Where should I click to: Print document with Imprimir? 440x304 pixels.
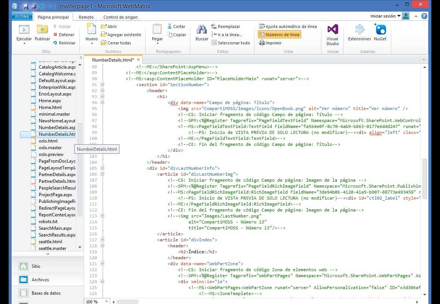pos(270,43)
